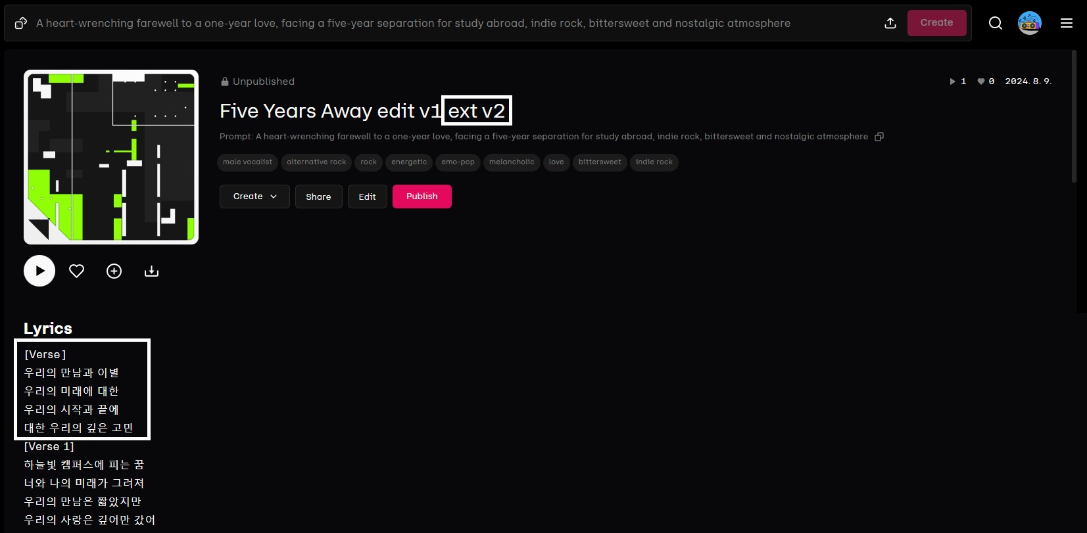Click the upload icon in prompt bar
This screenshot has width=1087, height=533.
(x=890, y=23)
